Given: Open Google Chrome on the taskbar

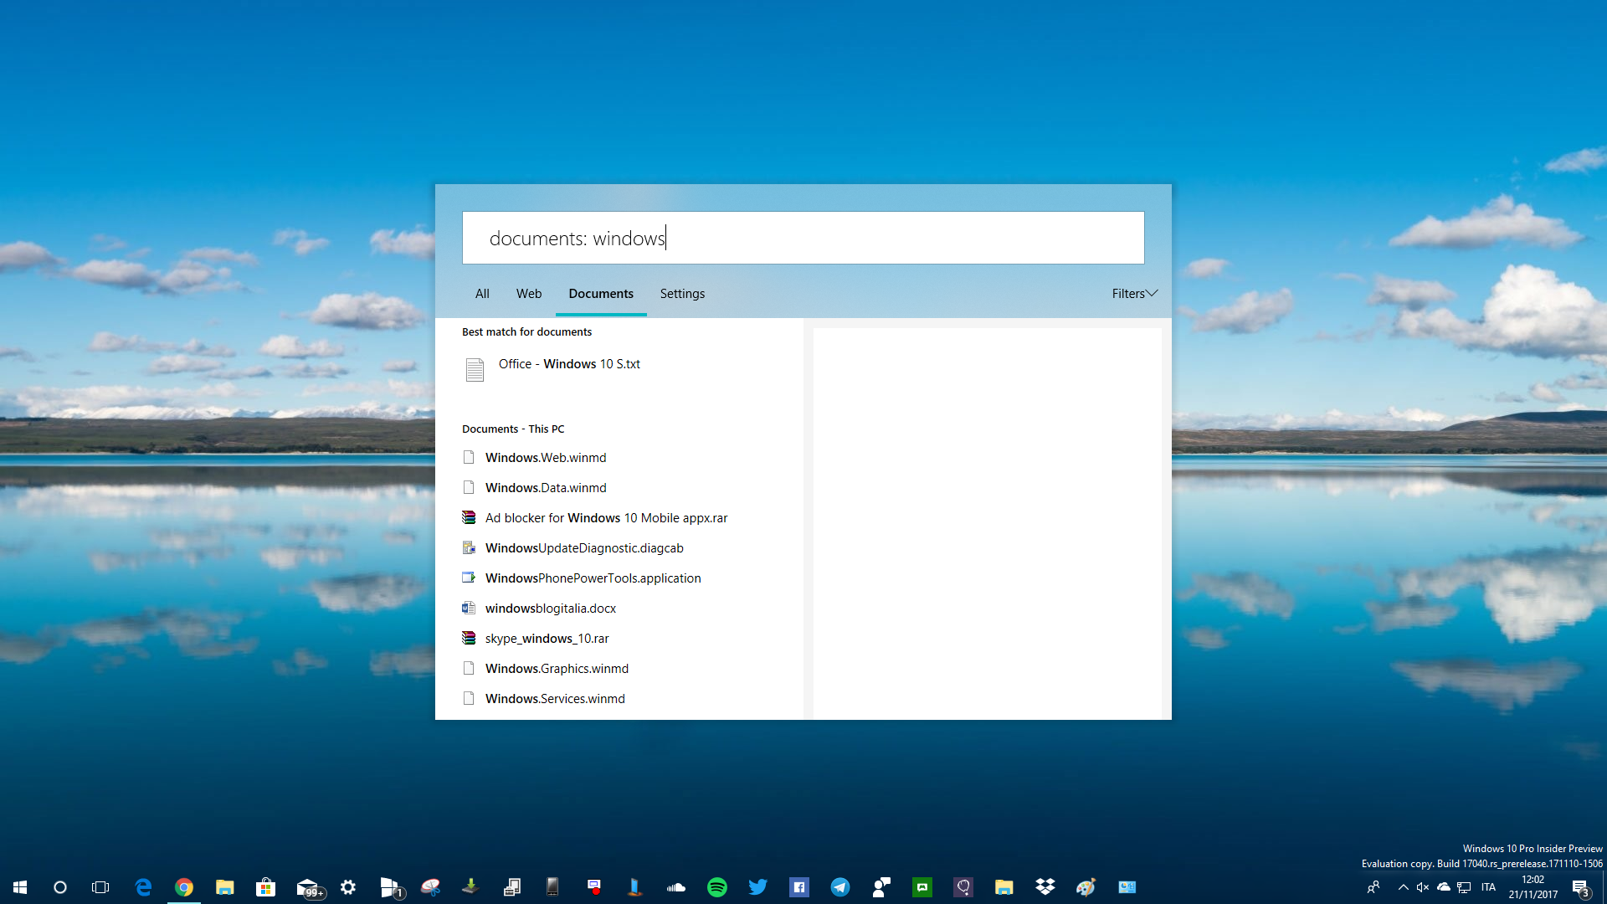Looking at the screenshot, I should click(184, 887).
